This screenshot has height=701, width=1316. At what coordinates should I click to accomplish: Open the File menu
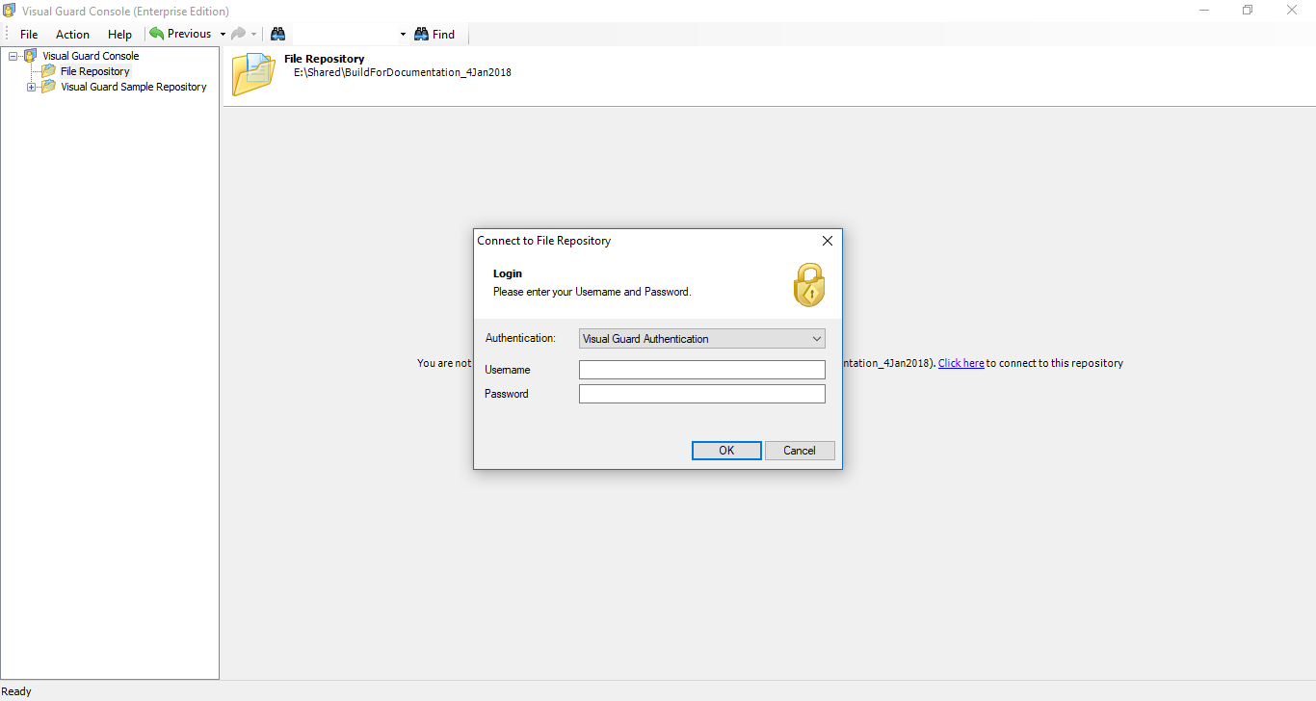[29, 34]
